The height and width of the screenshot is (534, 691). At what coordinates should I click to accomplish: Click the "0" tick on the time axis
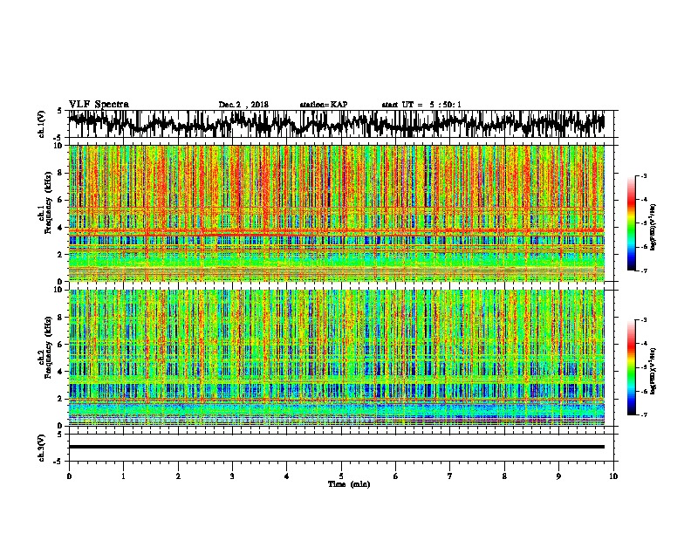tap(69, 476)
